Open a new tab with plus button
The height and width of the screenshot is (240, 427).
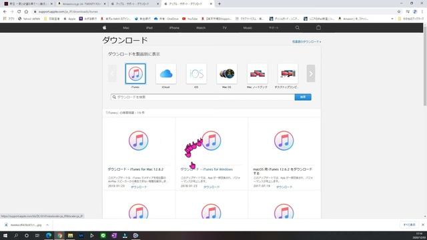(x=220, y=4)
